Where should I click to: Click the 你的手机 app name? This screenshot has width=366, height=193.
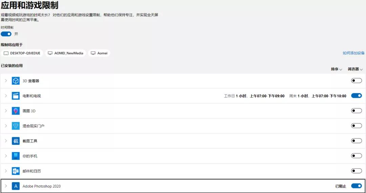click(x=30, y=156)
